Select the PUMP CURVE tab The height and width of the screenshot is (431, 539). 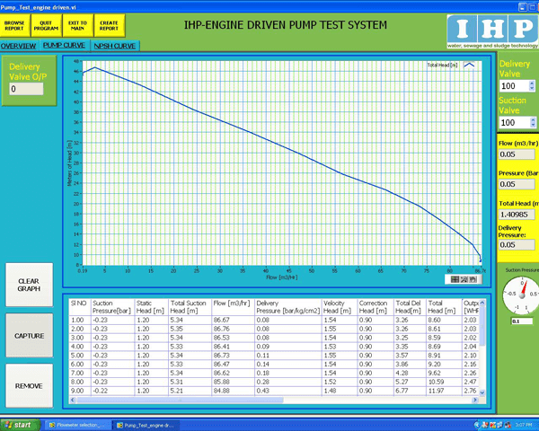[x=65, y=45]
